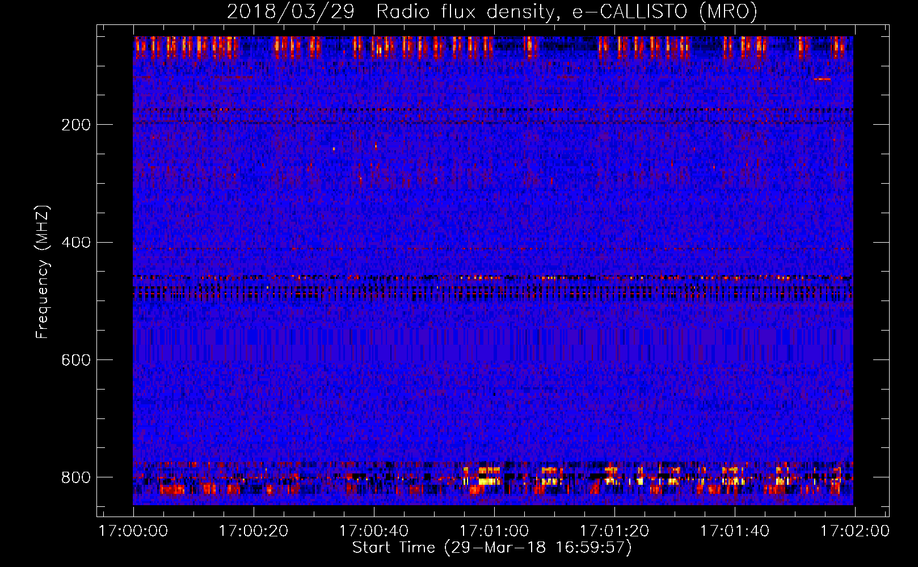Click the '800' frequency tick label
Viewport: 918px width, 567px height.
tap(75, 477)
